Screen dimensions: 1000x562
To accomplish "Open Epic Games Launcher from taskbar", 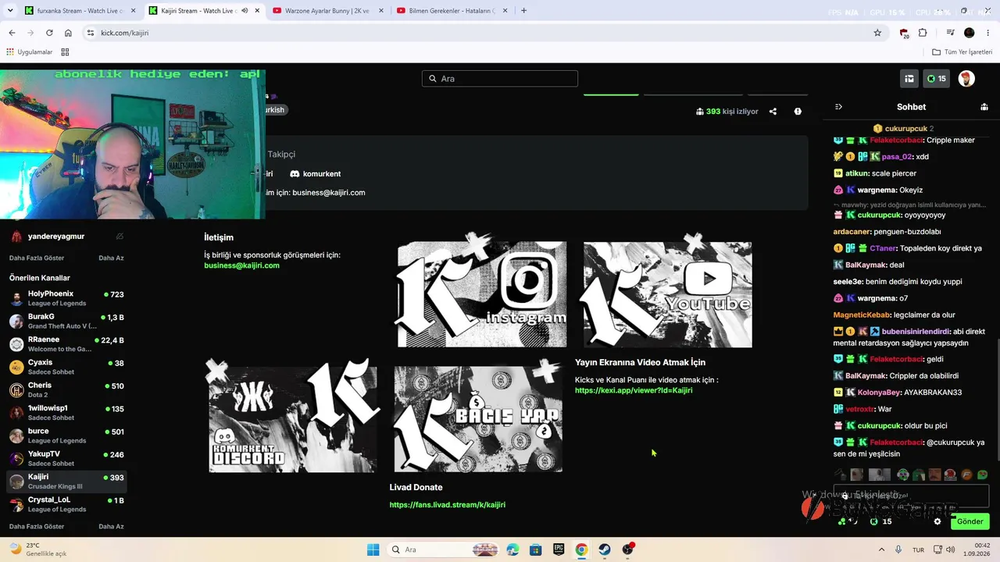I will (x=559, y=550).
